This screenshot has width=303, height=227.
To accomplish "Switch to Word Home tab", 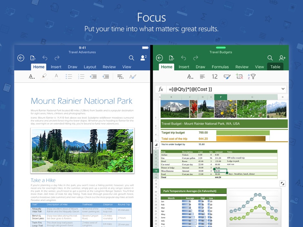I will click(39, 67).
